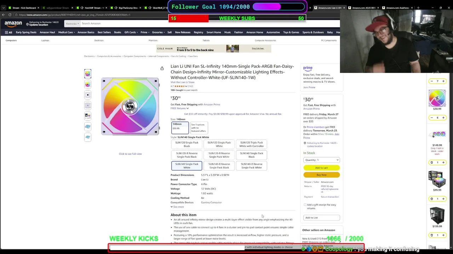Click the Amazon logo

(x=13, y=24)
